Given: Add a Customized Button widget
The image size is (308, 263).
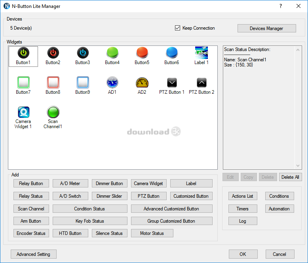Looking at the screenshot, I should click(x=191, y=196).
